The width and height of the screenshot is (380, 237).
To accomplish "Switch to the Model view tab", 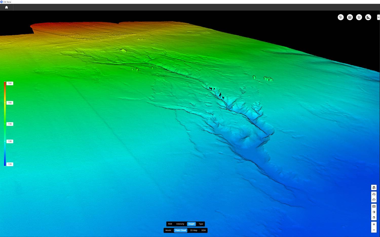I will (168, 230).
